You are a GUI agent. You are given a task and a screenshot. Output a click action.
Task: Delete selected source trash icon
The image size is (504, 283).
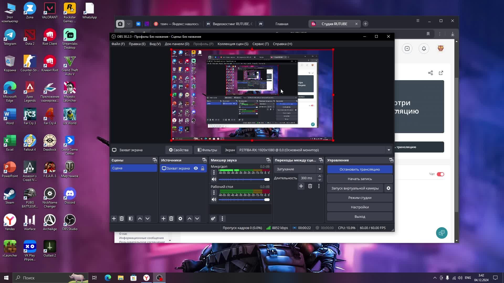point(171,219)
